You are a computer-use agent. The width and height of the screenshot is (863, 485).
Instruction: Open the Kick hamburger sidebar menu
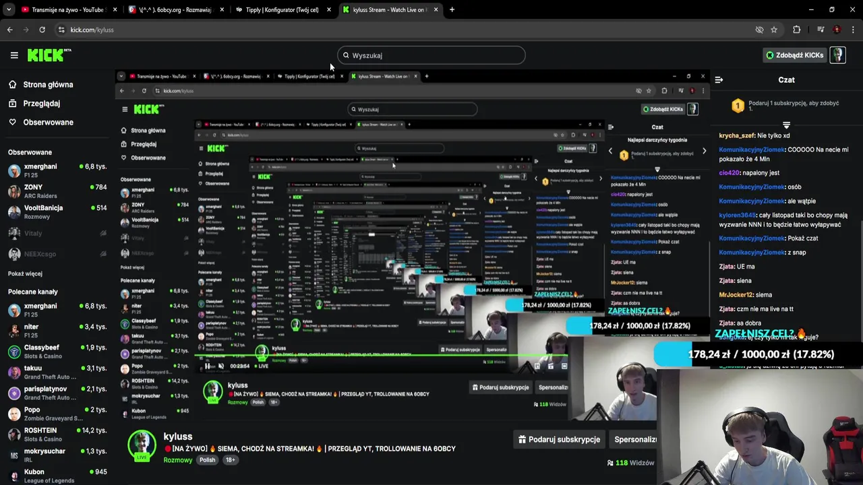pyautogui.click(x=14, y=55)
